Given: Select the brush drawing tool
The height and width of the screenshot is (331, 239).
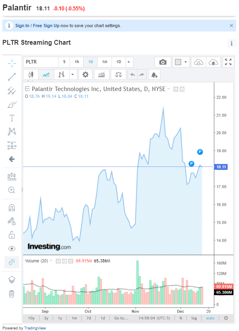Looking at the screenshot, I should pos(12,105).
